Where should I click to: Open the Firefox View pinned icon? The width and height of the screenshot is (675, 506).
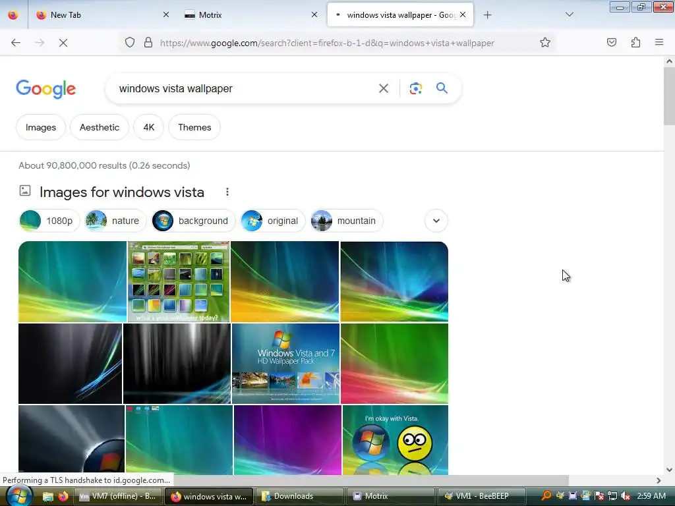tap(13, 15)
